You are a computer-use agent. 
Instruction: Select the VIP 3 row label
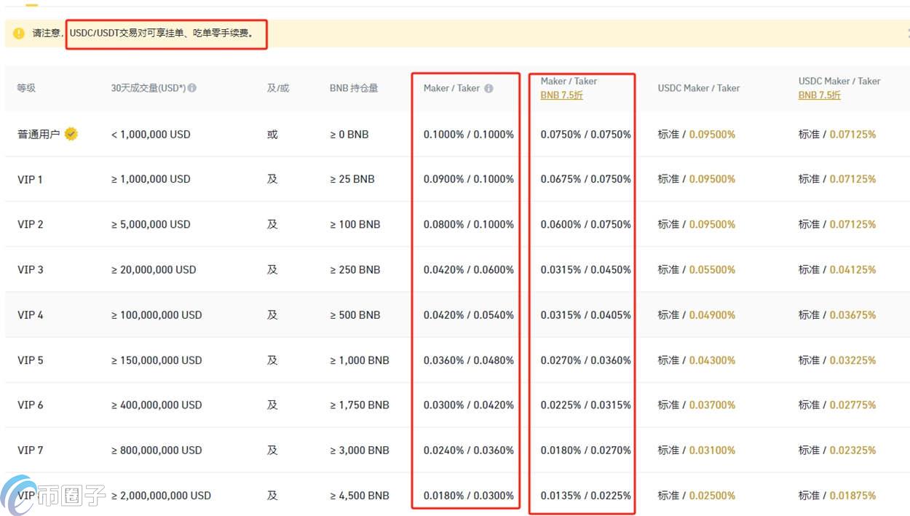point(31,269)
